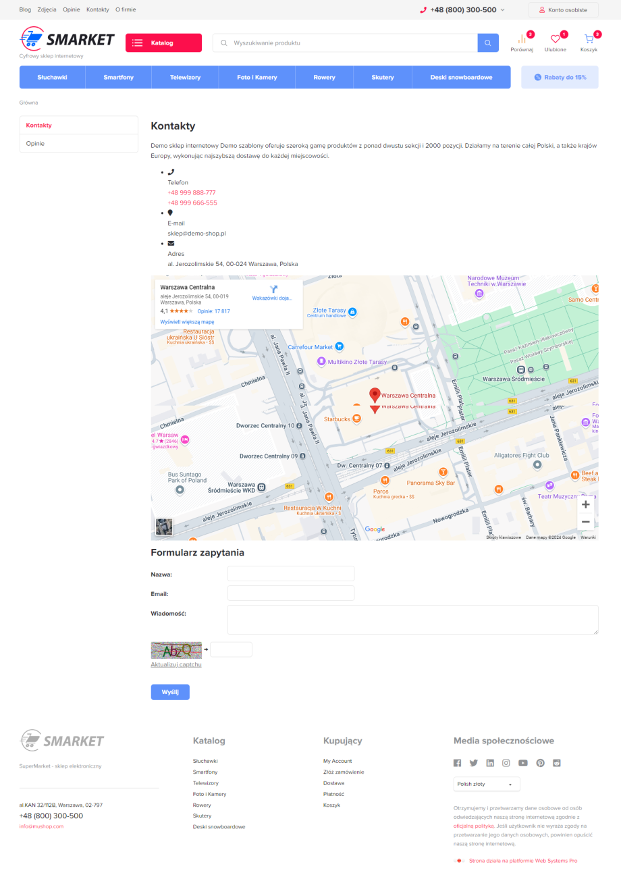Click the blue search magnifier button

tap(488, 43)
